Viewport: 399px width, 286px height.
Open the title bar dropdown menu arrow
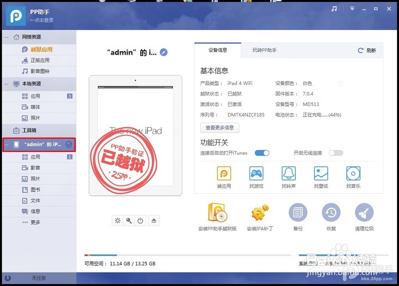(x=352, y=8)
